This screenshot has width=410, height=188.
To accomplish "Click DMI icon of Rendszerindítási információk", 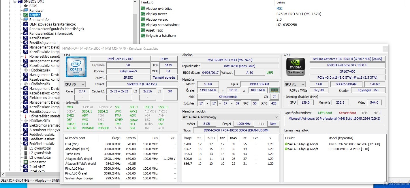I will point(26,33).
